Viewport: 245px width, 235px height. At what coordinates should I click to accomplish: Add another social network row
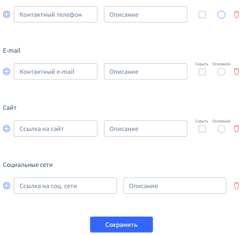[6, 186]
